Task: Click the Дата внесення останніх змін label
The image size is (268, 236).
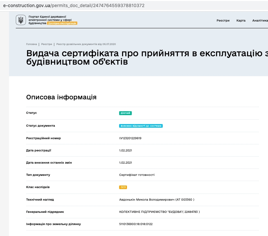Action: 49,163
